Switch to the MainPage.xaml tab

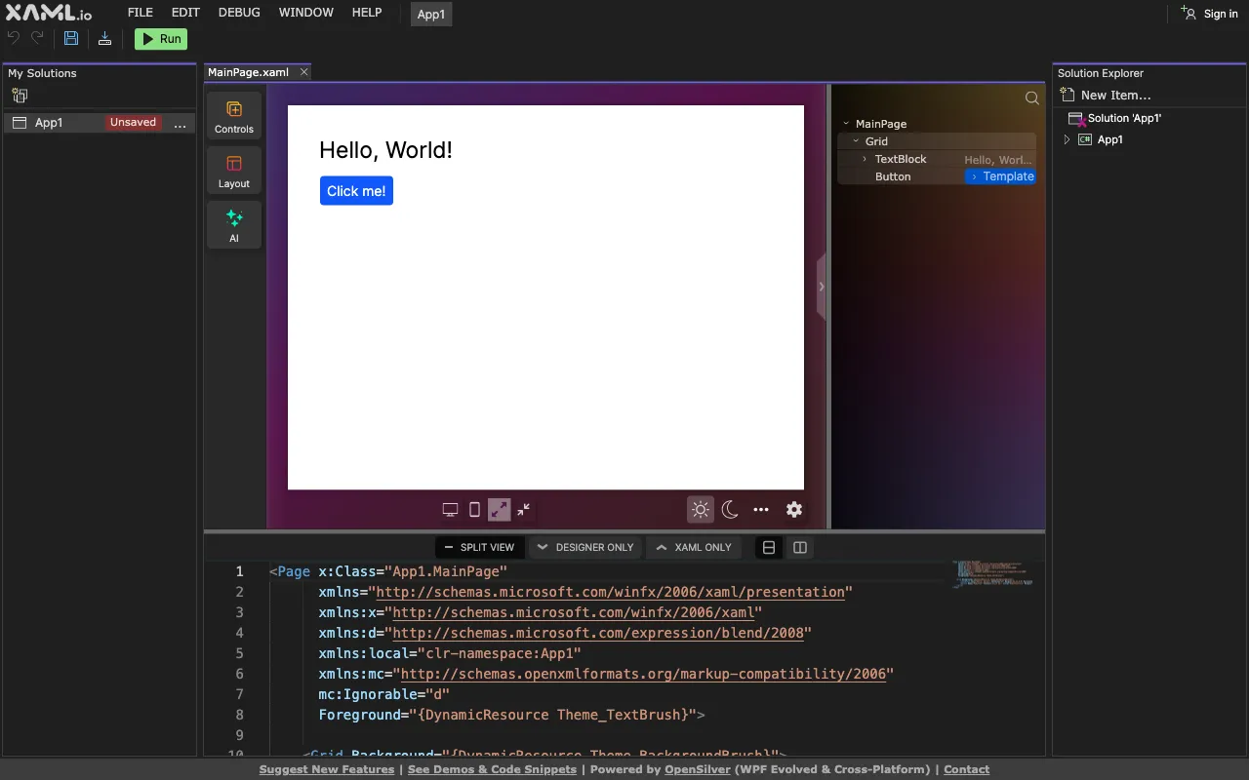[x=248, y=72]
